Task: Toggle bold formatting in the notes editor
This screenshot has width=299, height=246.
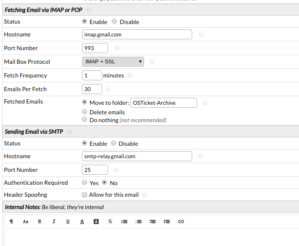Action: (x=39, y=222)
